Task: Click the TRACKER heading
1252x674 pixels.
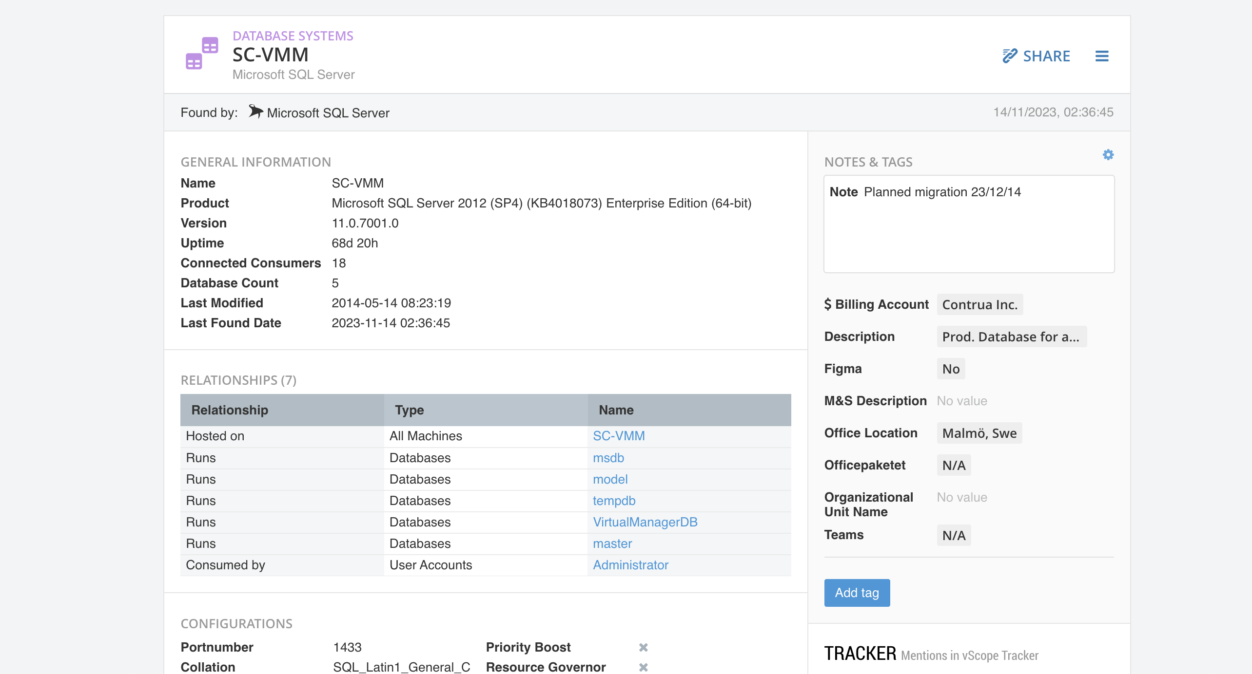Action: pyautogui.click(x=860, y=654)
